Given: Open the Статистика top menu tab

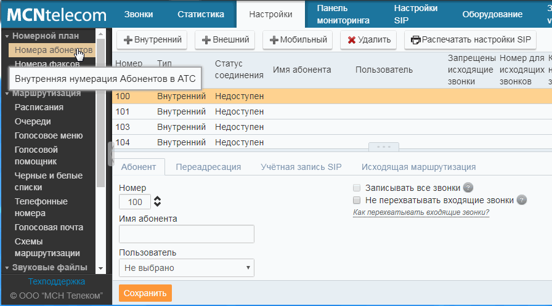Looking at the screenshot, I should (201, 14).
